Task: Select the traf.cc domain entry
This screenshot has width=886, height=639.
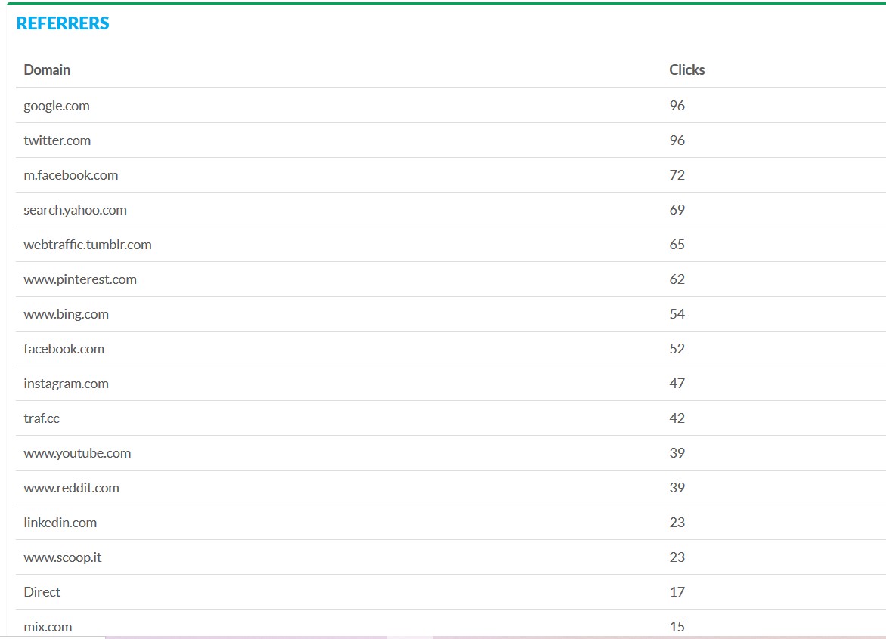Action: [x=42, y=418]
